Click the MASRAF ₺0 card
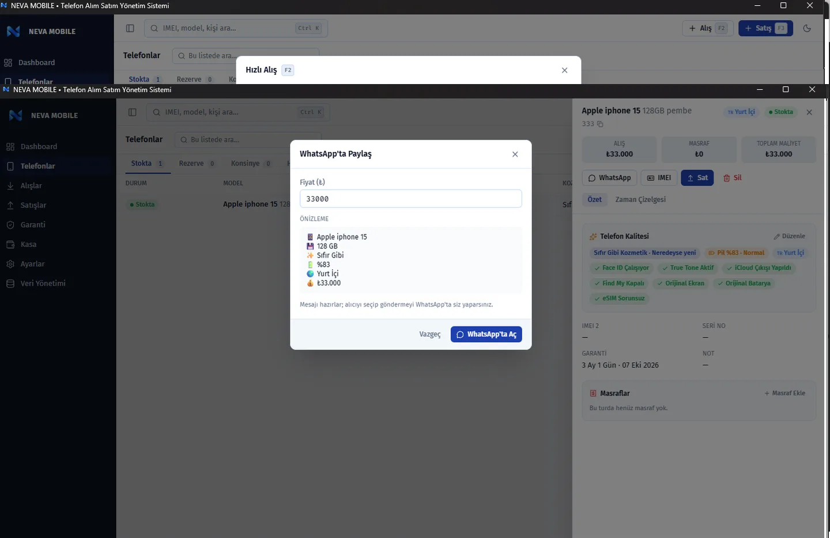830x538 pixels. pos(699,149)
